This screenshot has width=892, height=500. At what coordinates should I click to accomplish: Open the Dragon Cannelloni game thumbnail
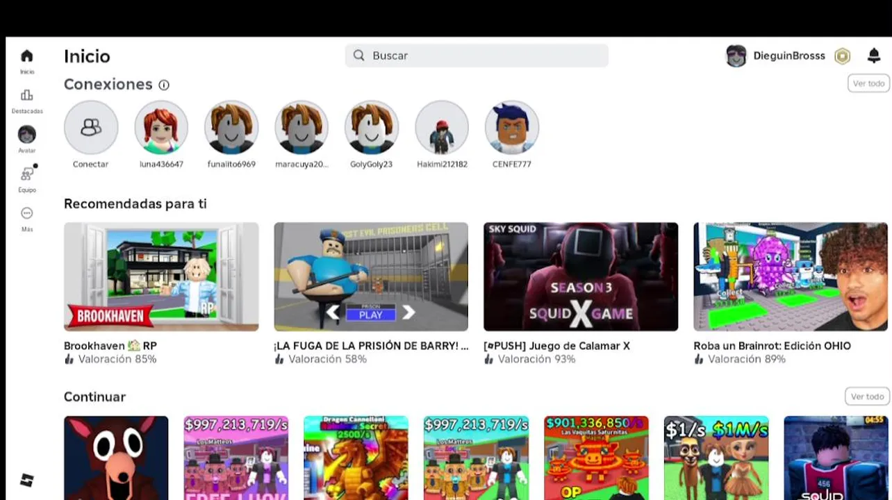pyautogui.click(x=356, y=458)
